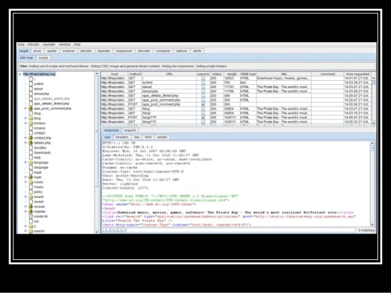Click the text file icon for robots.txt

pos(31,217)
